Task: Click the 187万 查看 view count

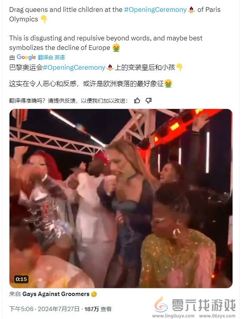Action: 98,309
